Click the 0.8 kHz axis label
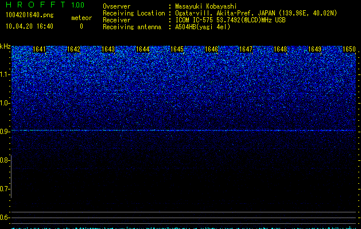Viewport: 361px width, 229px height. pyautogui.click(x=5, y=160)
